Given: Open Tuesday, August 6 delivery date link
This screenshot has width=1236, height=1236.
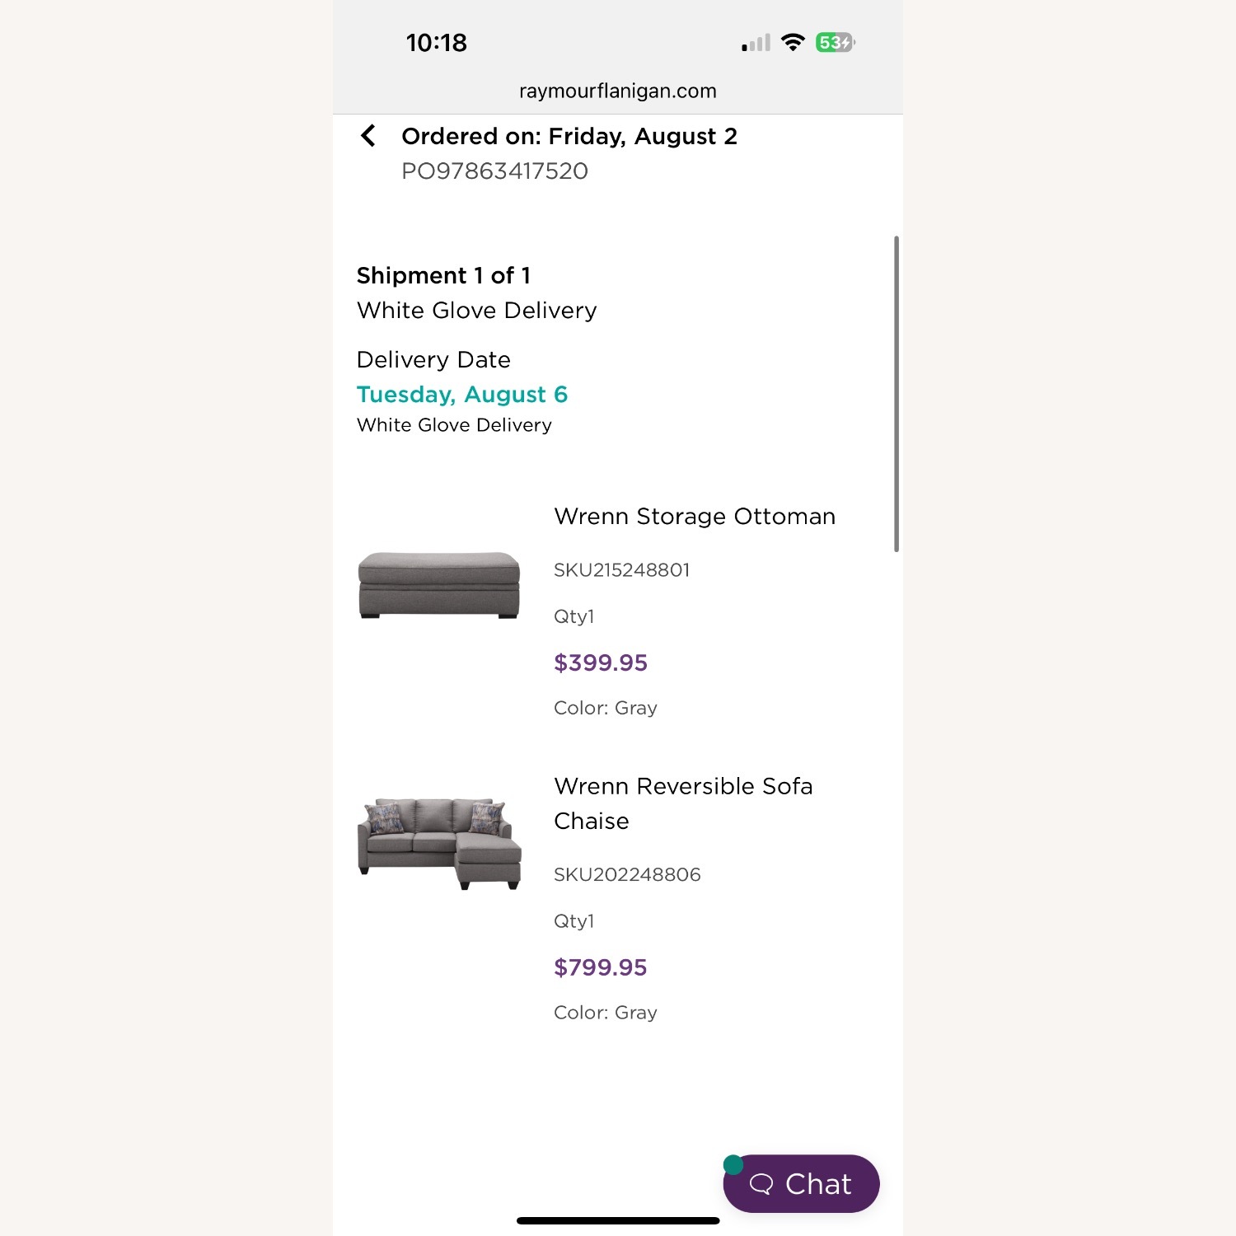Looking at the screenshot, I should coord(462,394).
